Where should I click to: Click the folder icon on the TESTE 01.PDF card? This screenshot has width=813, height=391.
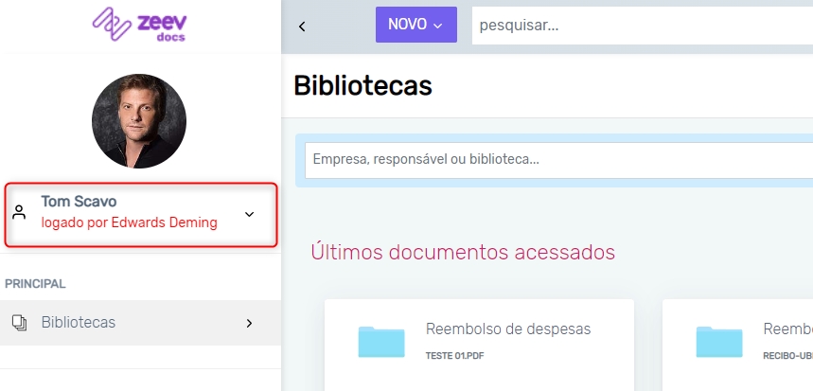(x=381, y=341)
